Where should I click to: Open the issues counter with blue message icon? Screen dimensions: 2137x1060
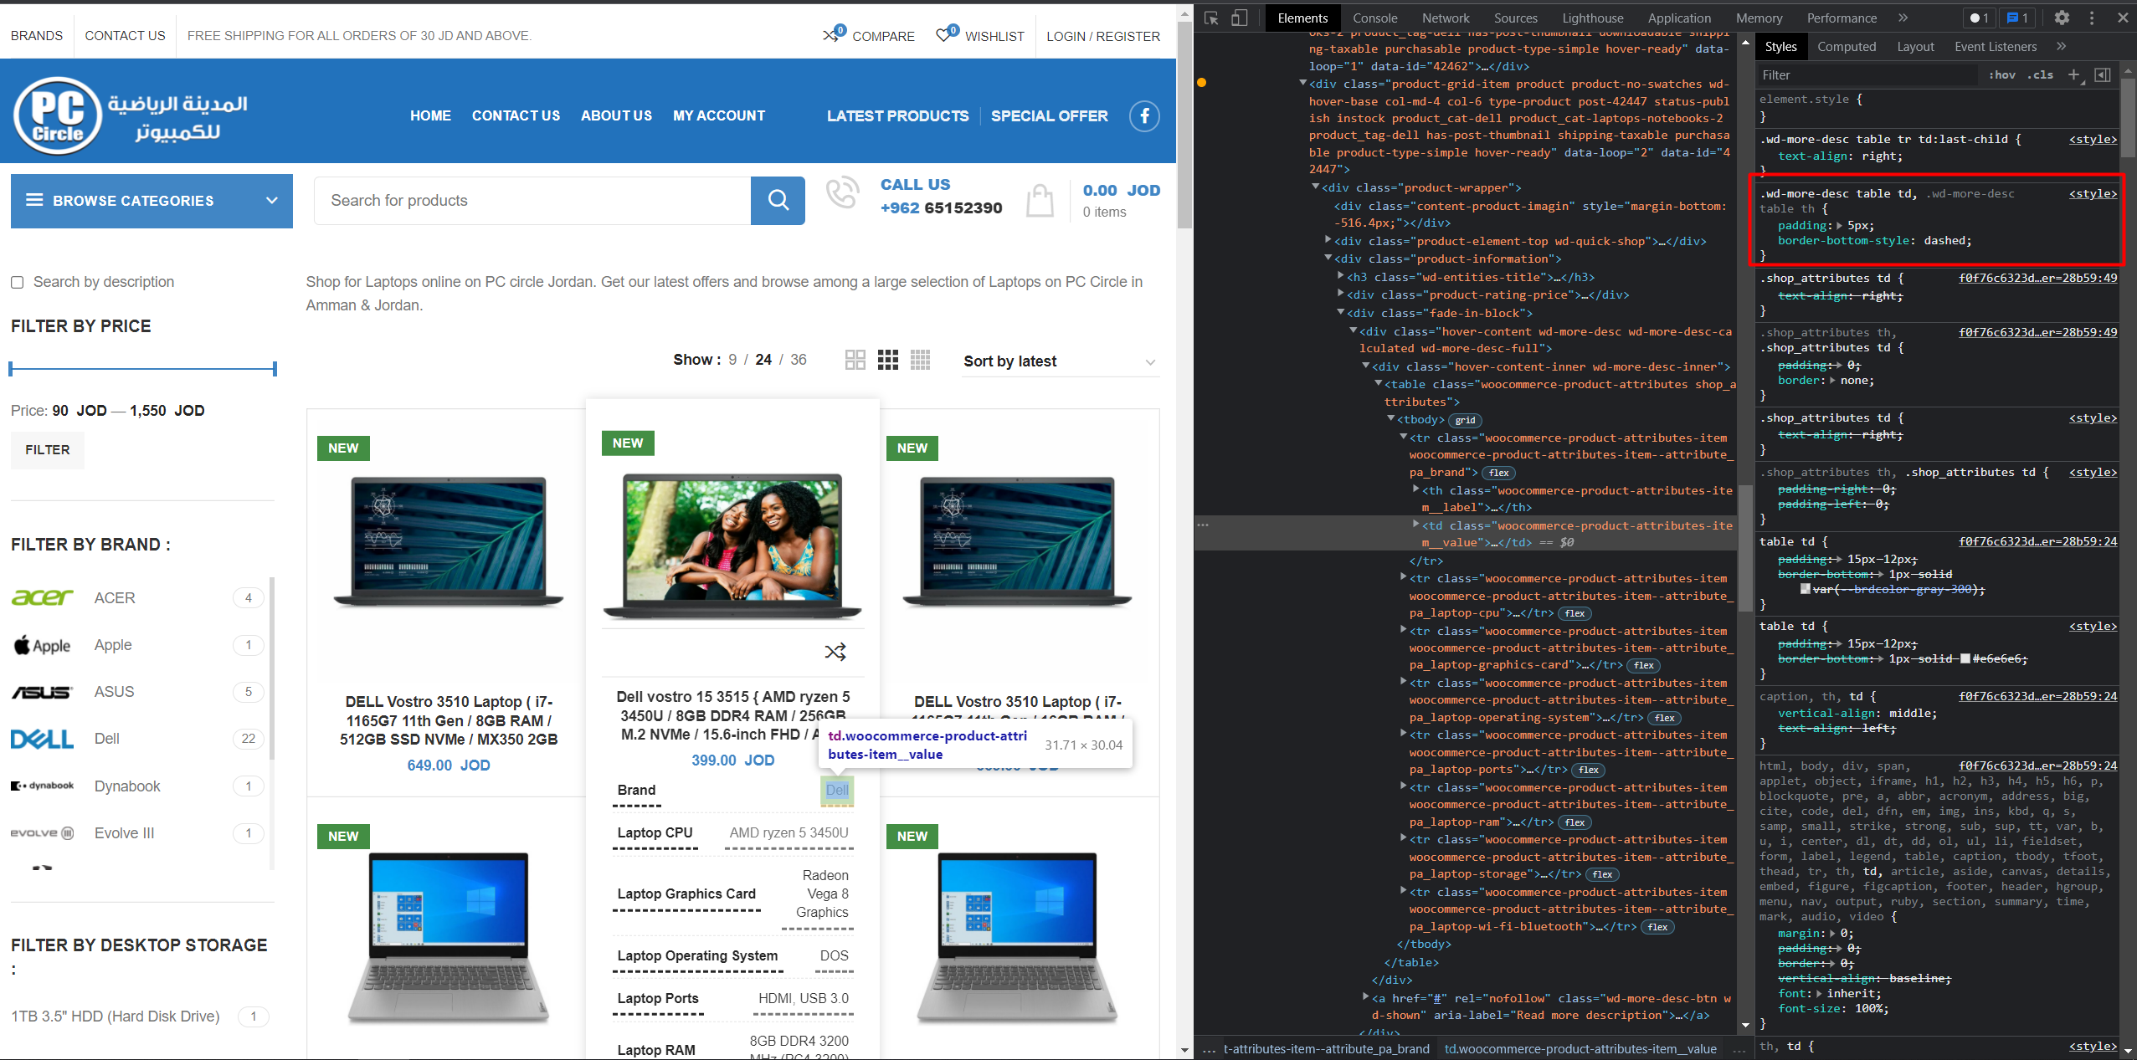tap(2018, 18)
